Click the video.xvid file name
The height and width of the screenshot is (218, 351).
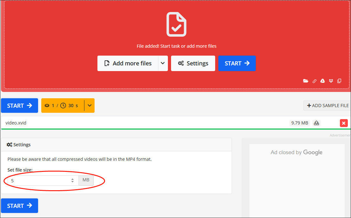click(16, 123)
